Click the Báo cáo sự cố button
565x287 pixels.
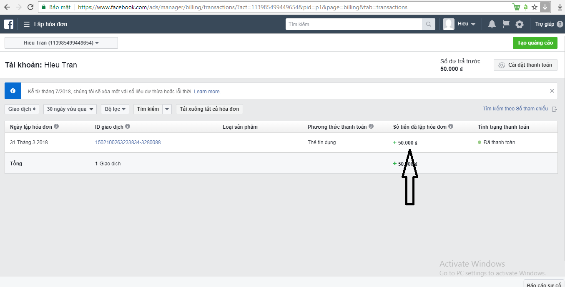[x=544, y=284]
